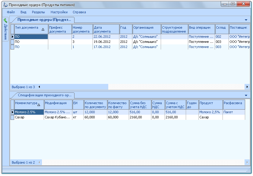Click the Структурное подразделение column header
253x176 pixels.
[175, 29]
